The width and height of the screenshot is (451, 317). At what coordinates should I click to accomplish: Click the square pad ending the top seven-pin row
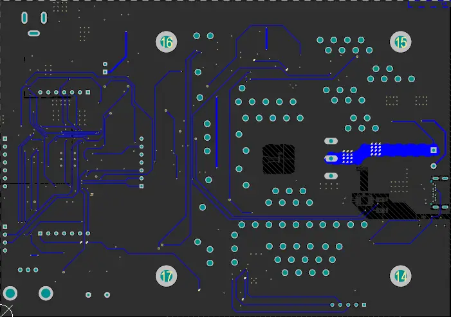(88, 92)
